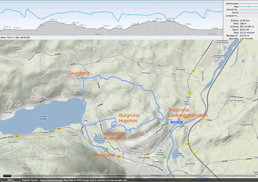Click the green start marker near Parkplatz
This screenshot has width=258, height=182.
tap(107, 149)
